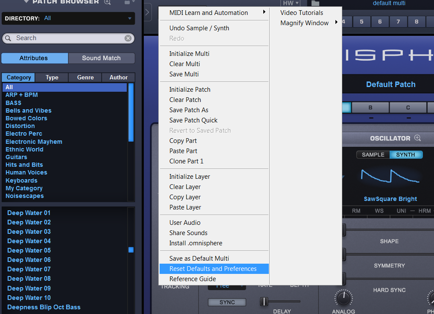Select layer B

click(370, 108)
